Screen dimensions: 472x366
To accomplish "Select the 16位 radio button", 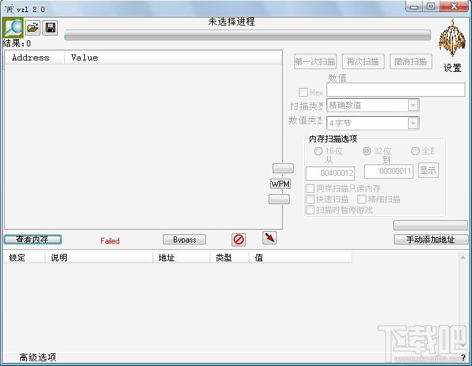I will [318, 151].
